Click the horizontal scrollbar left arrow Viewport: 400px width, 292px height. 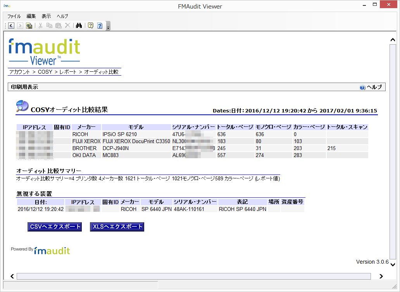[x=12, y=276]
